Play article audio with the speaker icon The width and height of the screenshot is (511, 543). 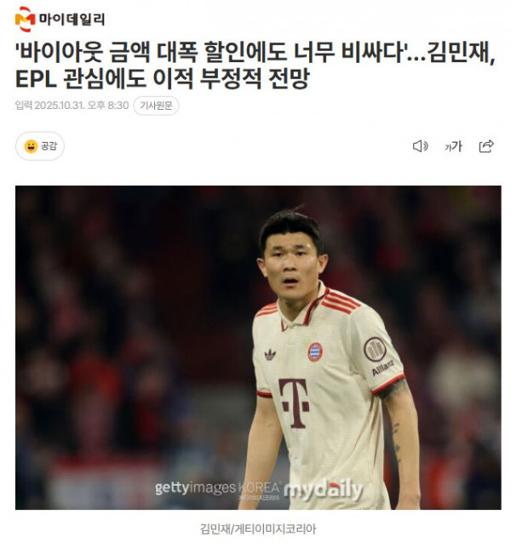pyautogui.click(x=421, y=146)
